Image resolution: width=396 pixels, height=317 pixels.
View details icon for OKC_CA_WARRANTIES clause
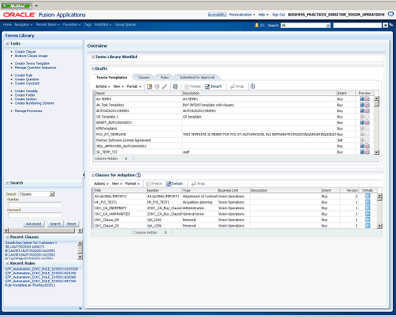(368, 214)
